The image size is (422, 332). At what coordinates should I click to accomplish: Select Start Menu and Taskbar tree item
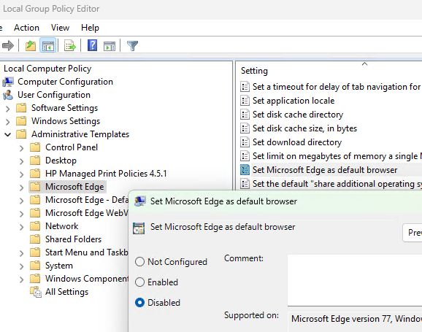point(87,252)
